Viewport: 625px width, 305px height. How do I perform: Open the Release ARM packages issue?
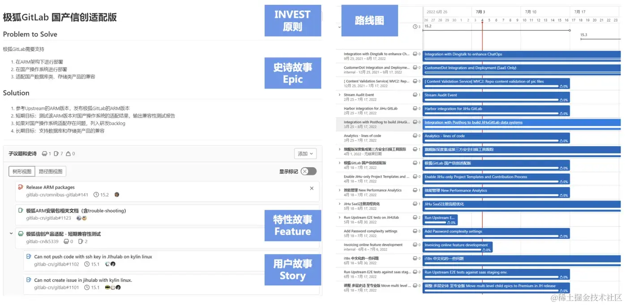pos(51,187)
